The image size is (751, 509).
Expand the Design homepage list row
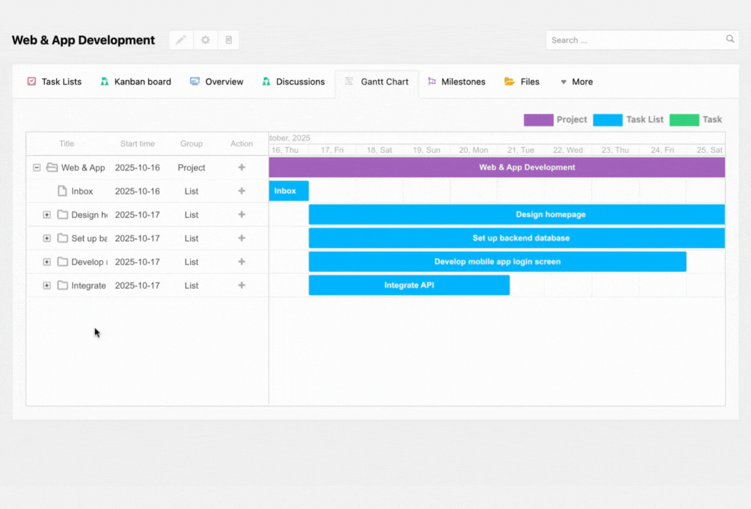click(x=47, y=214)
